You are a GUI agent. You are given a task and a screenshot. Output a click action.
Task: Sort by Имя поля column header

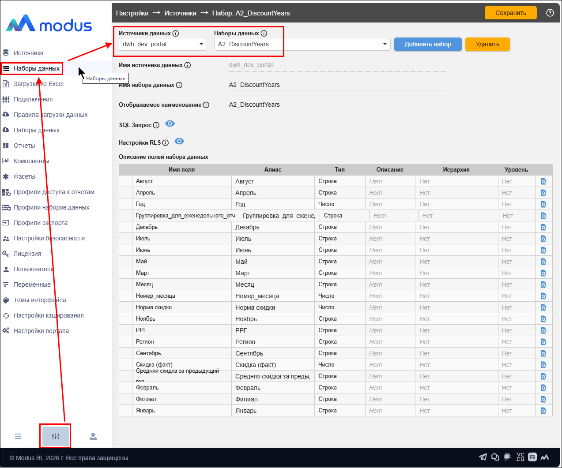[x=181, y=169]
